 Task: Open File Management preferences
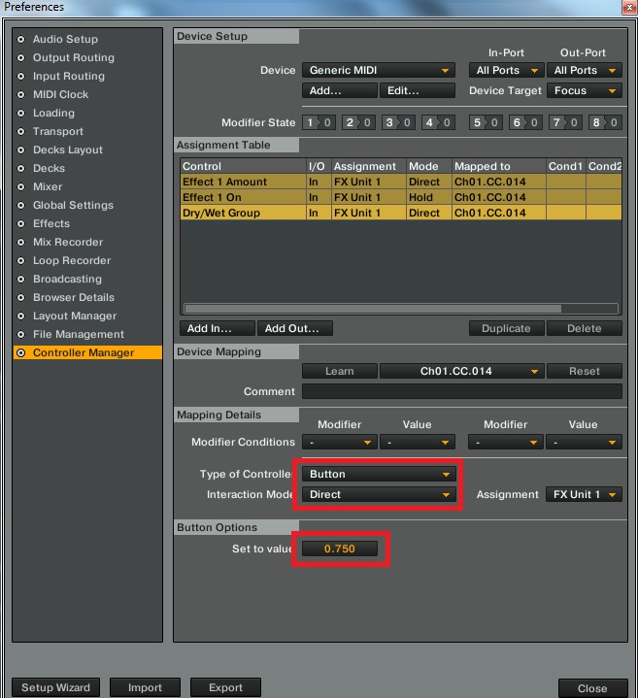click(x=79, y=334)
